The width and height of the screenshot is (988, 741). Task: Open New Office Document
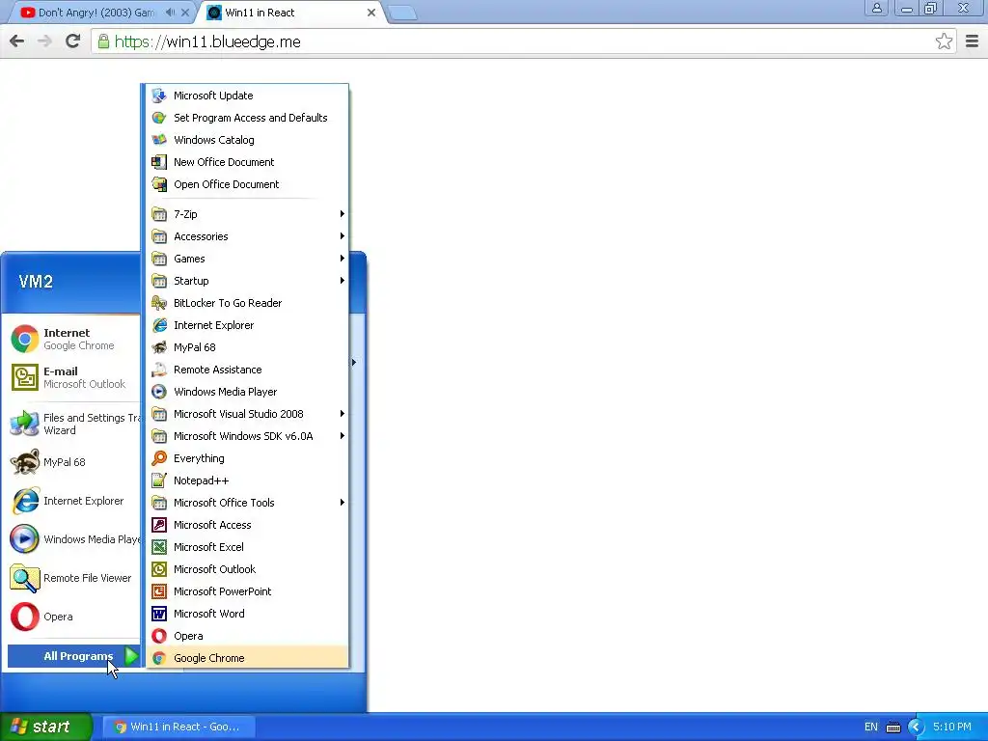[247, 162]
